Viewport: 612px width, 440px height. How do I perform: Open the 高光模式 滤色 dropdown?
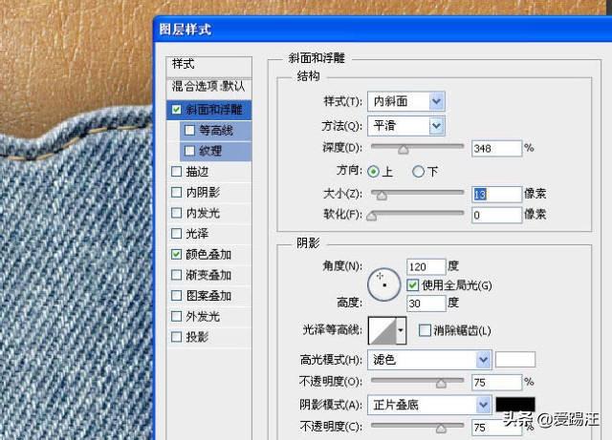click(x=429, y=359)
